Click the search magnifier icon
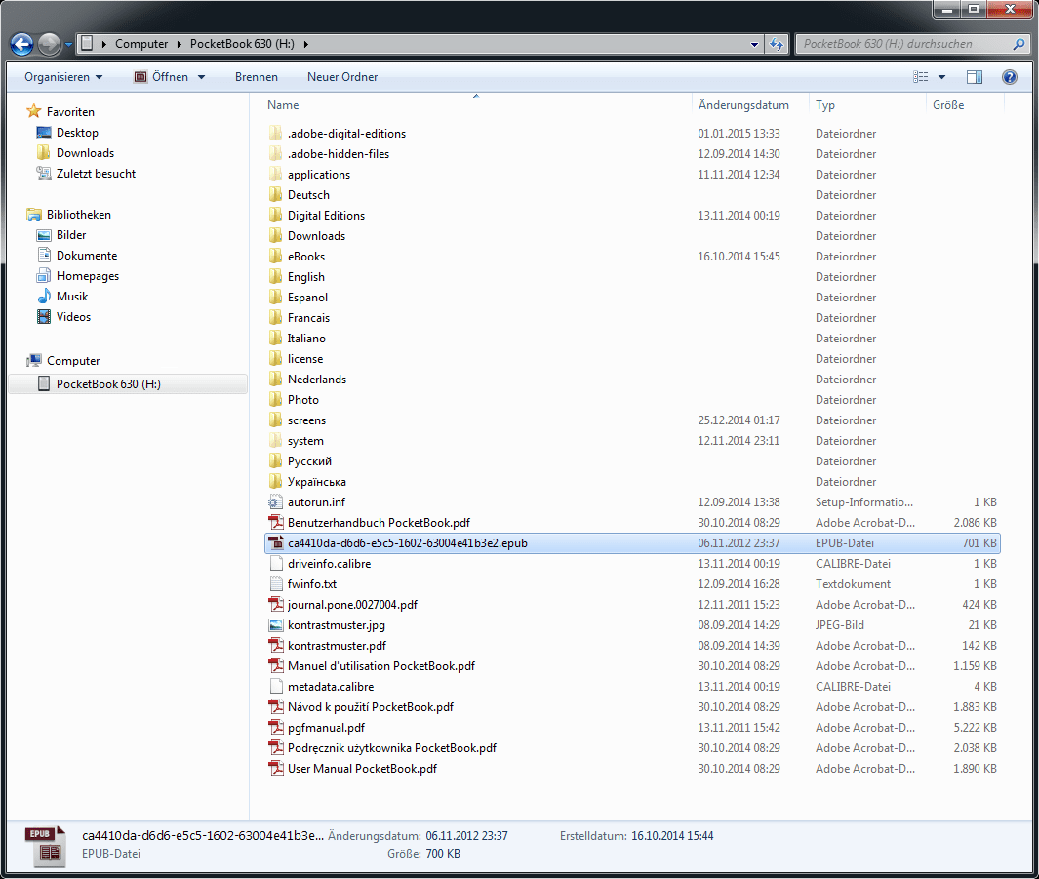This screenshot has width=1039, height=879. tap(1019, 44)
